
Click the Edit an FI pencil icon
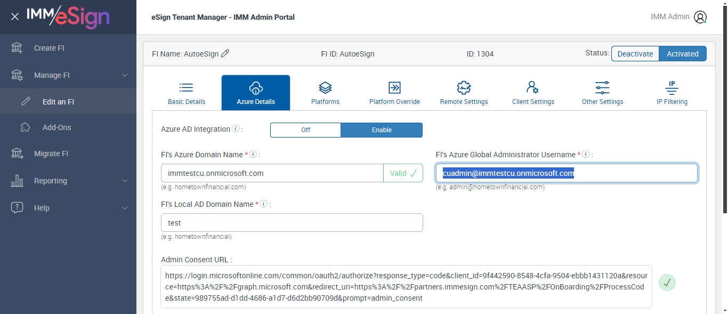pyautogui.click(x=26, y=101)
